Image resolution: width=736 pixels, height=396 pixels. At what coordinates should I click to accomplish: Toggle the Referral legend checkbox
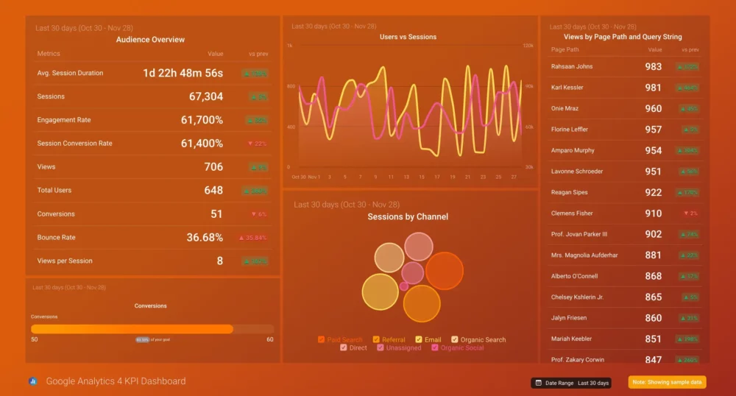pos(377,339)
